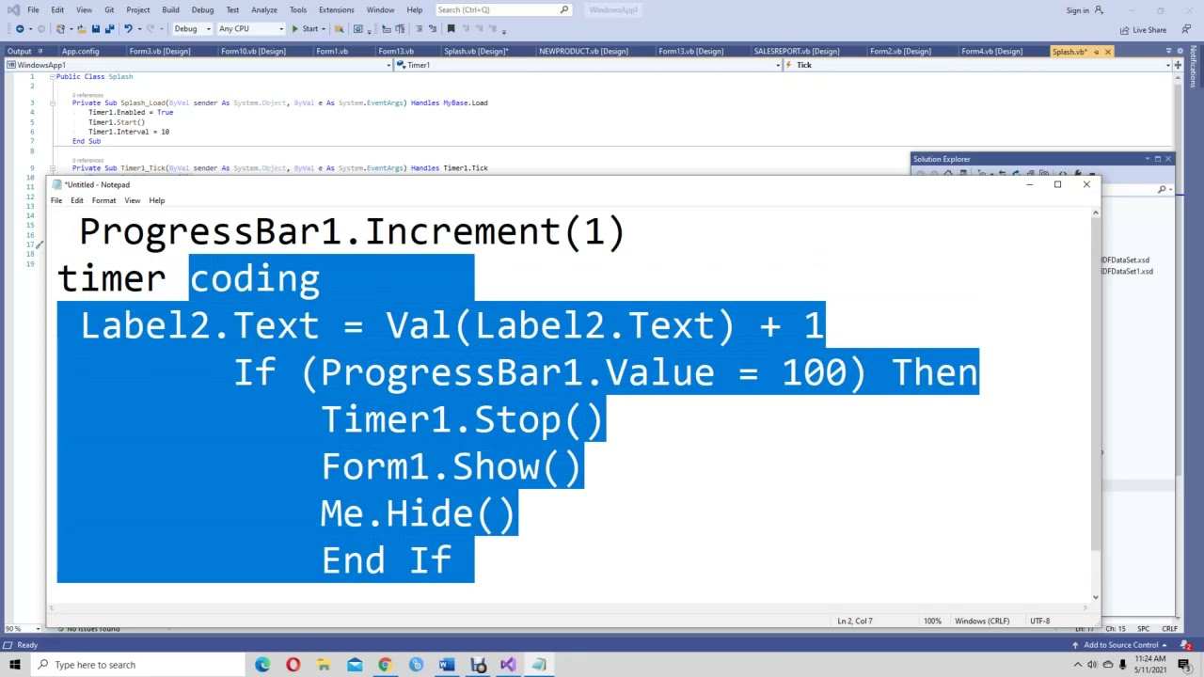Screen dimensions: 1204x677
Task: Open Chrome from the taskbar
Action: 385,665
